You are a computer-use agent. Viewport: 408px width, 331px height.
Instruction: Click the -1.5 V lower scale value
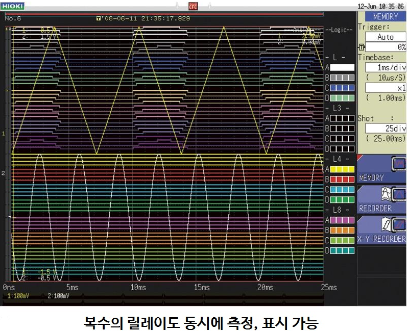[x=47, y=272]
